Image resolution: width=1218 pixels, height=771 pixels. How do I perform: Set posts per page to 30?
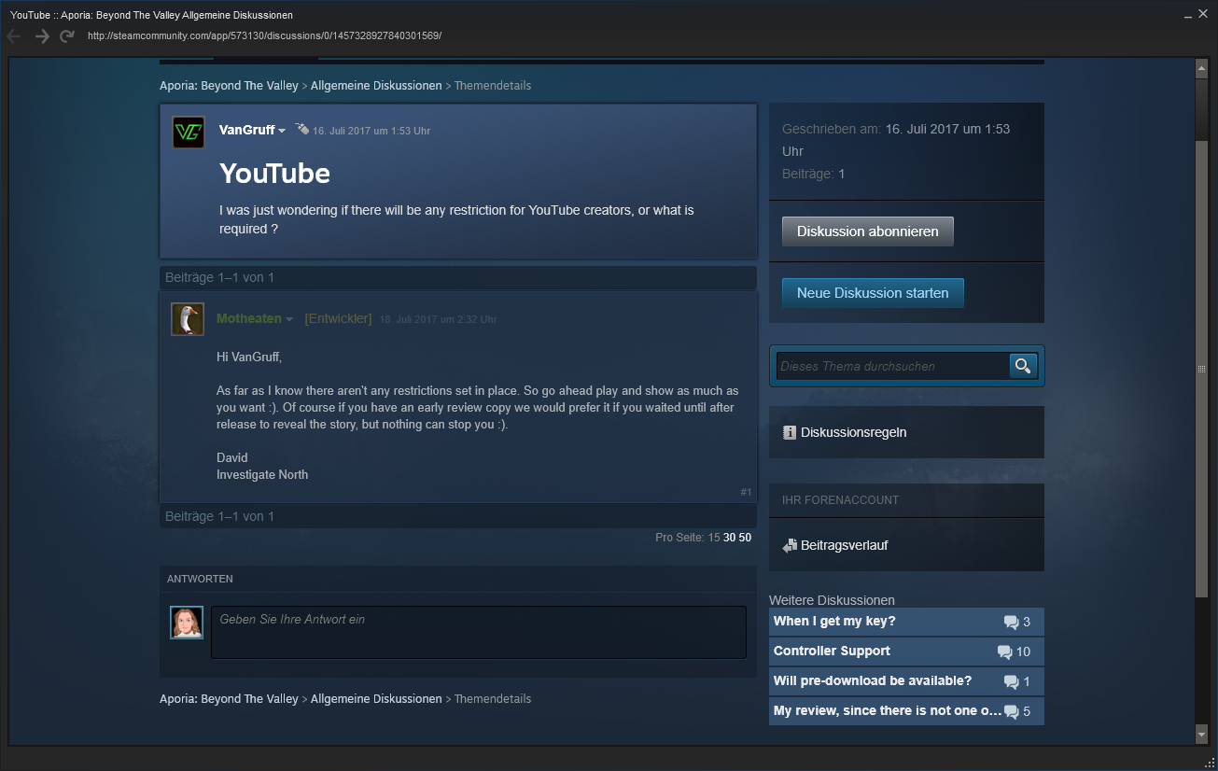tap(729, 538)
